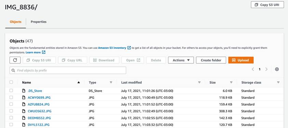Click the toolbar Copy S3 URI button
The width and height of the screenshot is (288, 128).
39,60
